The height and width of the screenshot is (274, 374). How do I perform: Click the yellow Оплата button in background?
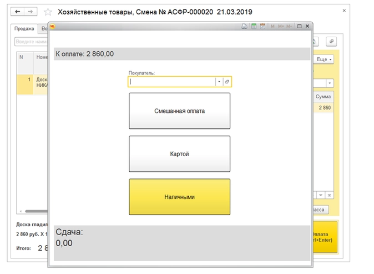325,237
